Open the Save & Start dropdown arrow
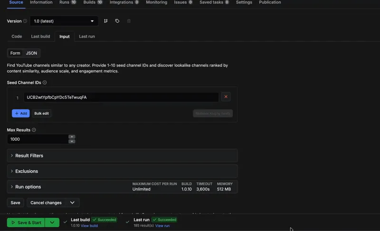Viewport: 380px width, 231px height. coord(52,222)
